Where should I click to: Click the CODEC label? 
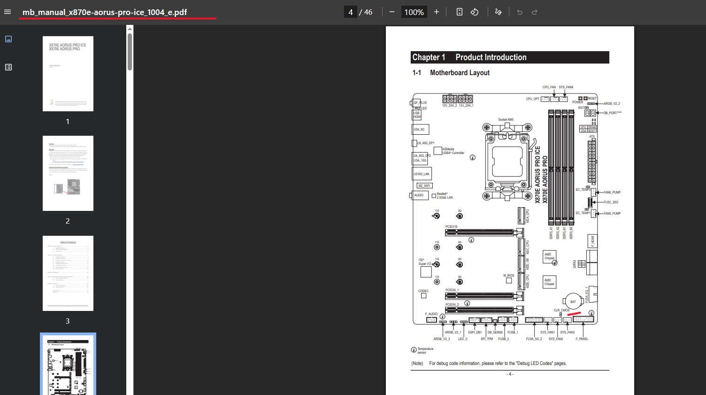pos(423,291)
